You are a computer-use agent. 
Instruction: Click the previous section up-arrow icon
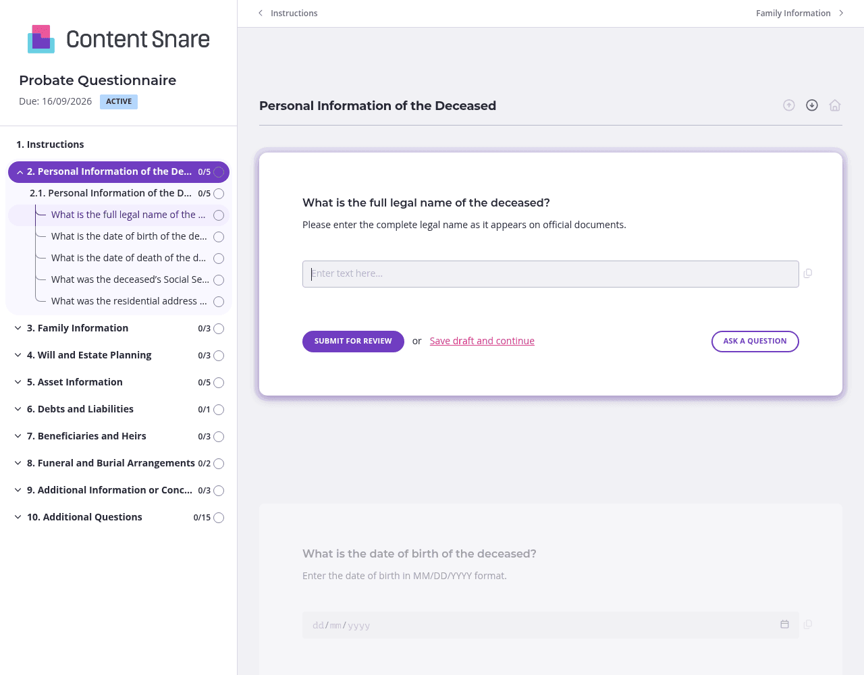(789, 105)
